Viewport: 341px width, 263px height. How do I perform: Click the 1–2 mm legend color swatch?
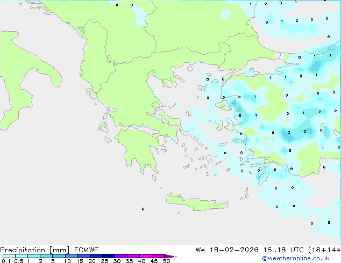pos(34,256)
